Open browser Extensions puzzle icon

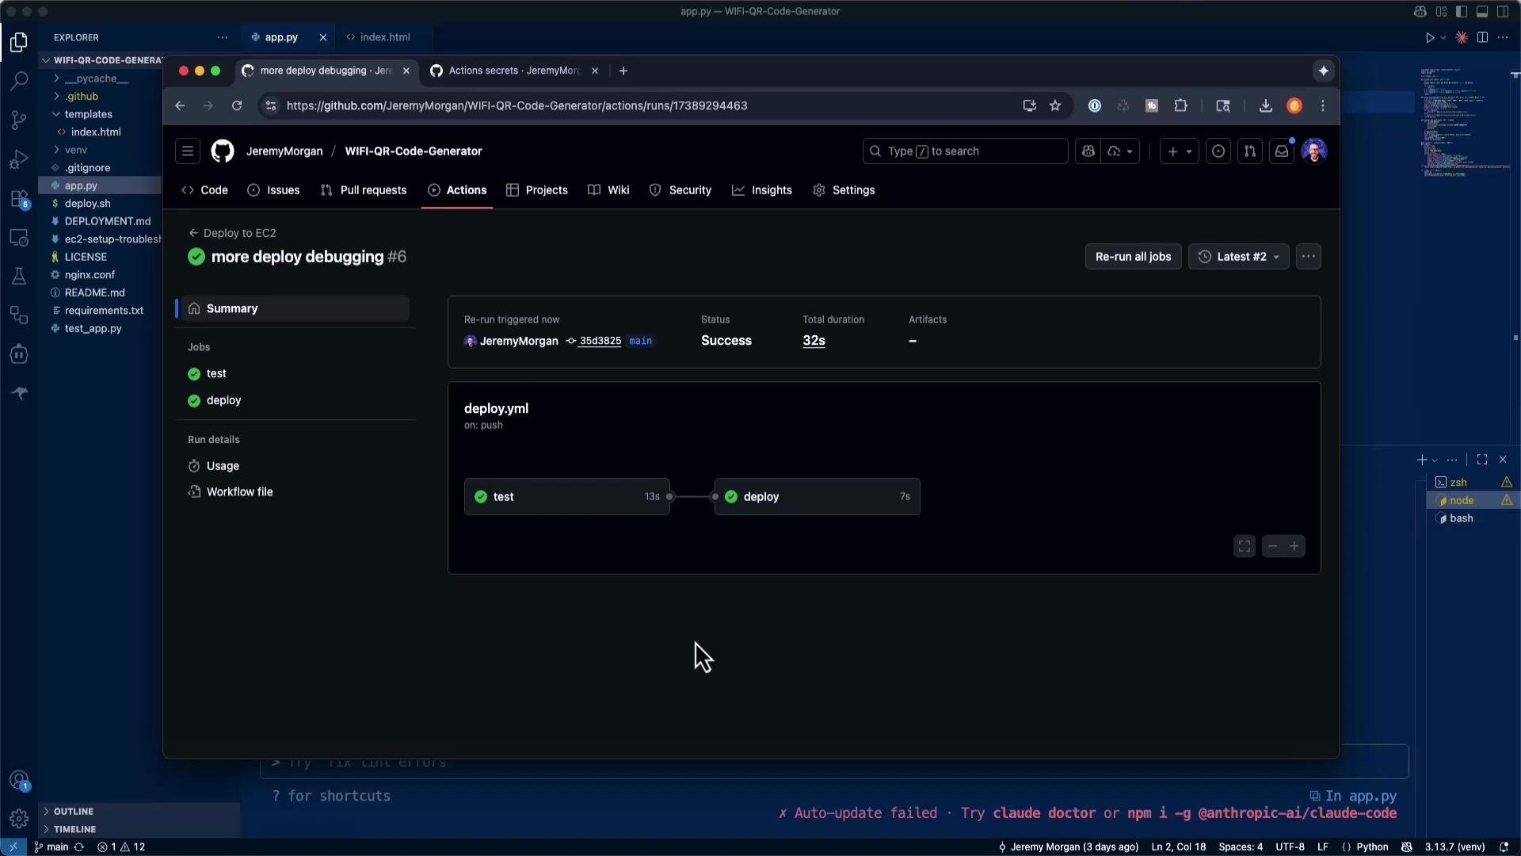[1180, 105]
